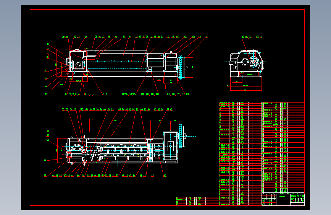Select the cyan pulley wheel in front elevation view
This screenshot has width=331, height=215.
tap(181, 67)
